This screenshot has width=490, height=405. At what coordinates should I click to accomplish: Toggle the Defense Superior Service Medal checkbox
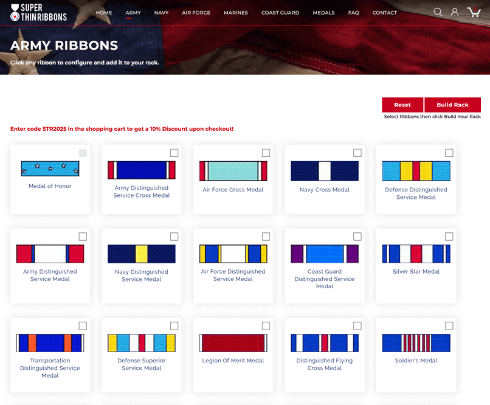(x=174, y=326)
